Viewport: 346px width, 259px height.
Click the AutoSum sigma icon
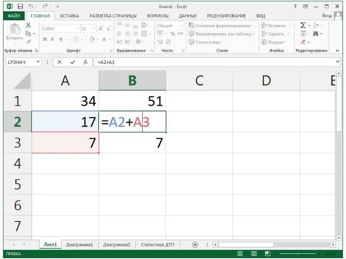click(x=303, y=25)
